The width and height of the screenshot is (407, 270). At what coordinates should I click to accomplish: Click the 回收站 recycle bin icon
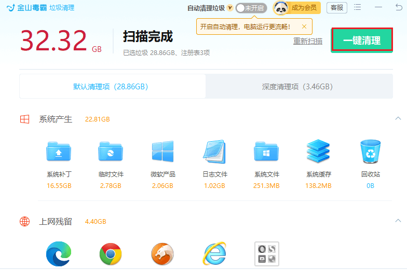pyautogui.click(x=371, y=152)
